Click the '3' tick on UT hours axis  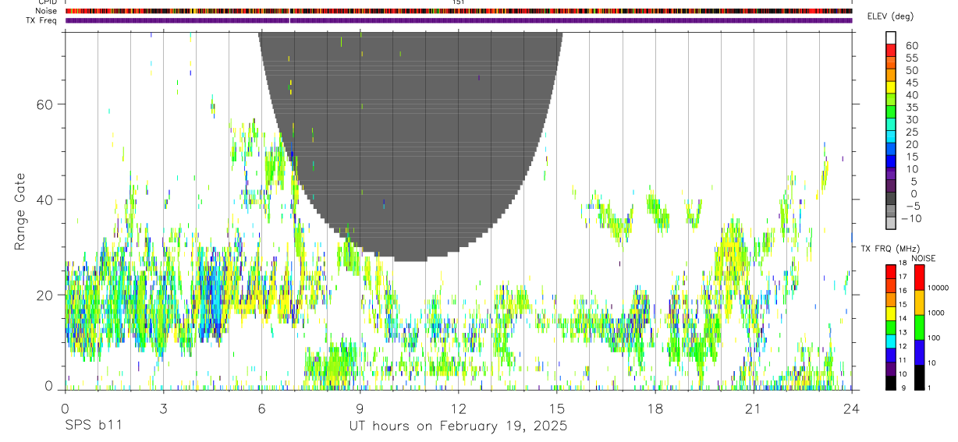coord(163,408)
